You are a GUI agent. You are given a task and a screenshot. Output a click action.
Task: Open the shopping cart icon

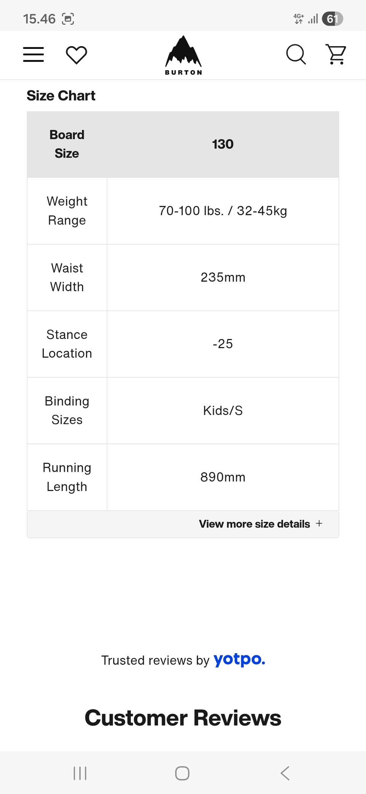coord(335,55)
